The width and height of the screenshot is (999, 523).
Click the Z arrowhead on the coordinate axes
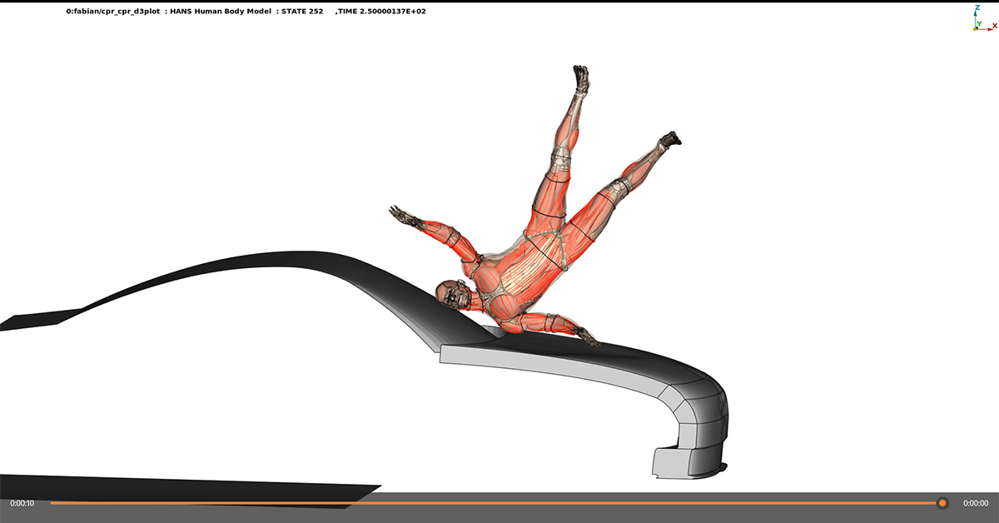click(x=975, y=14)
